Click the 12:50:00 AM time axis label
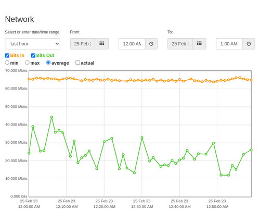The width and height of the screenshot is (260, 210). pos(217,204)
